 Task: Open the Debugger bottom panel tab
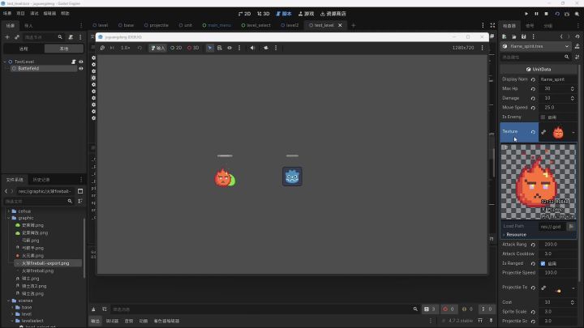click(x=112, y=321)
